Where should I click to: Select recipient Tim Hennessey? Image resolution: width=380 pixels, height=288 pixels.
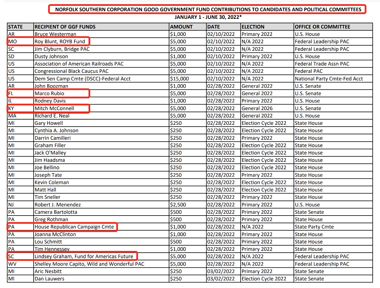click(52, 249)
